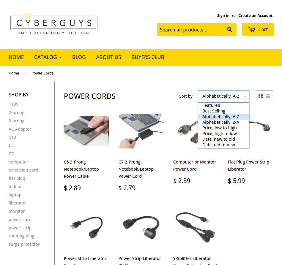The height and width of the screenshot is (265, 282).
Task: Open BUYERS CLUB menu item
Action: coord(148,57)
